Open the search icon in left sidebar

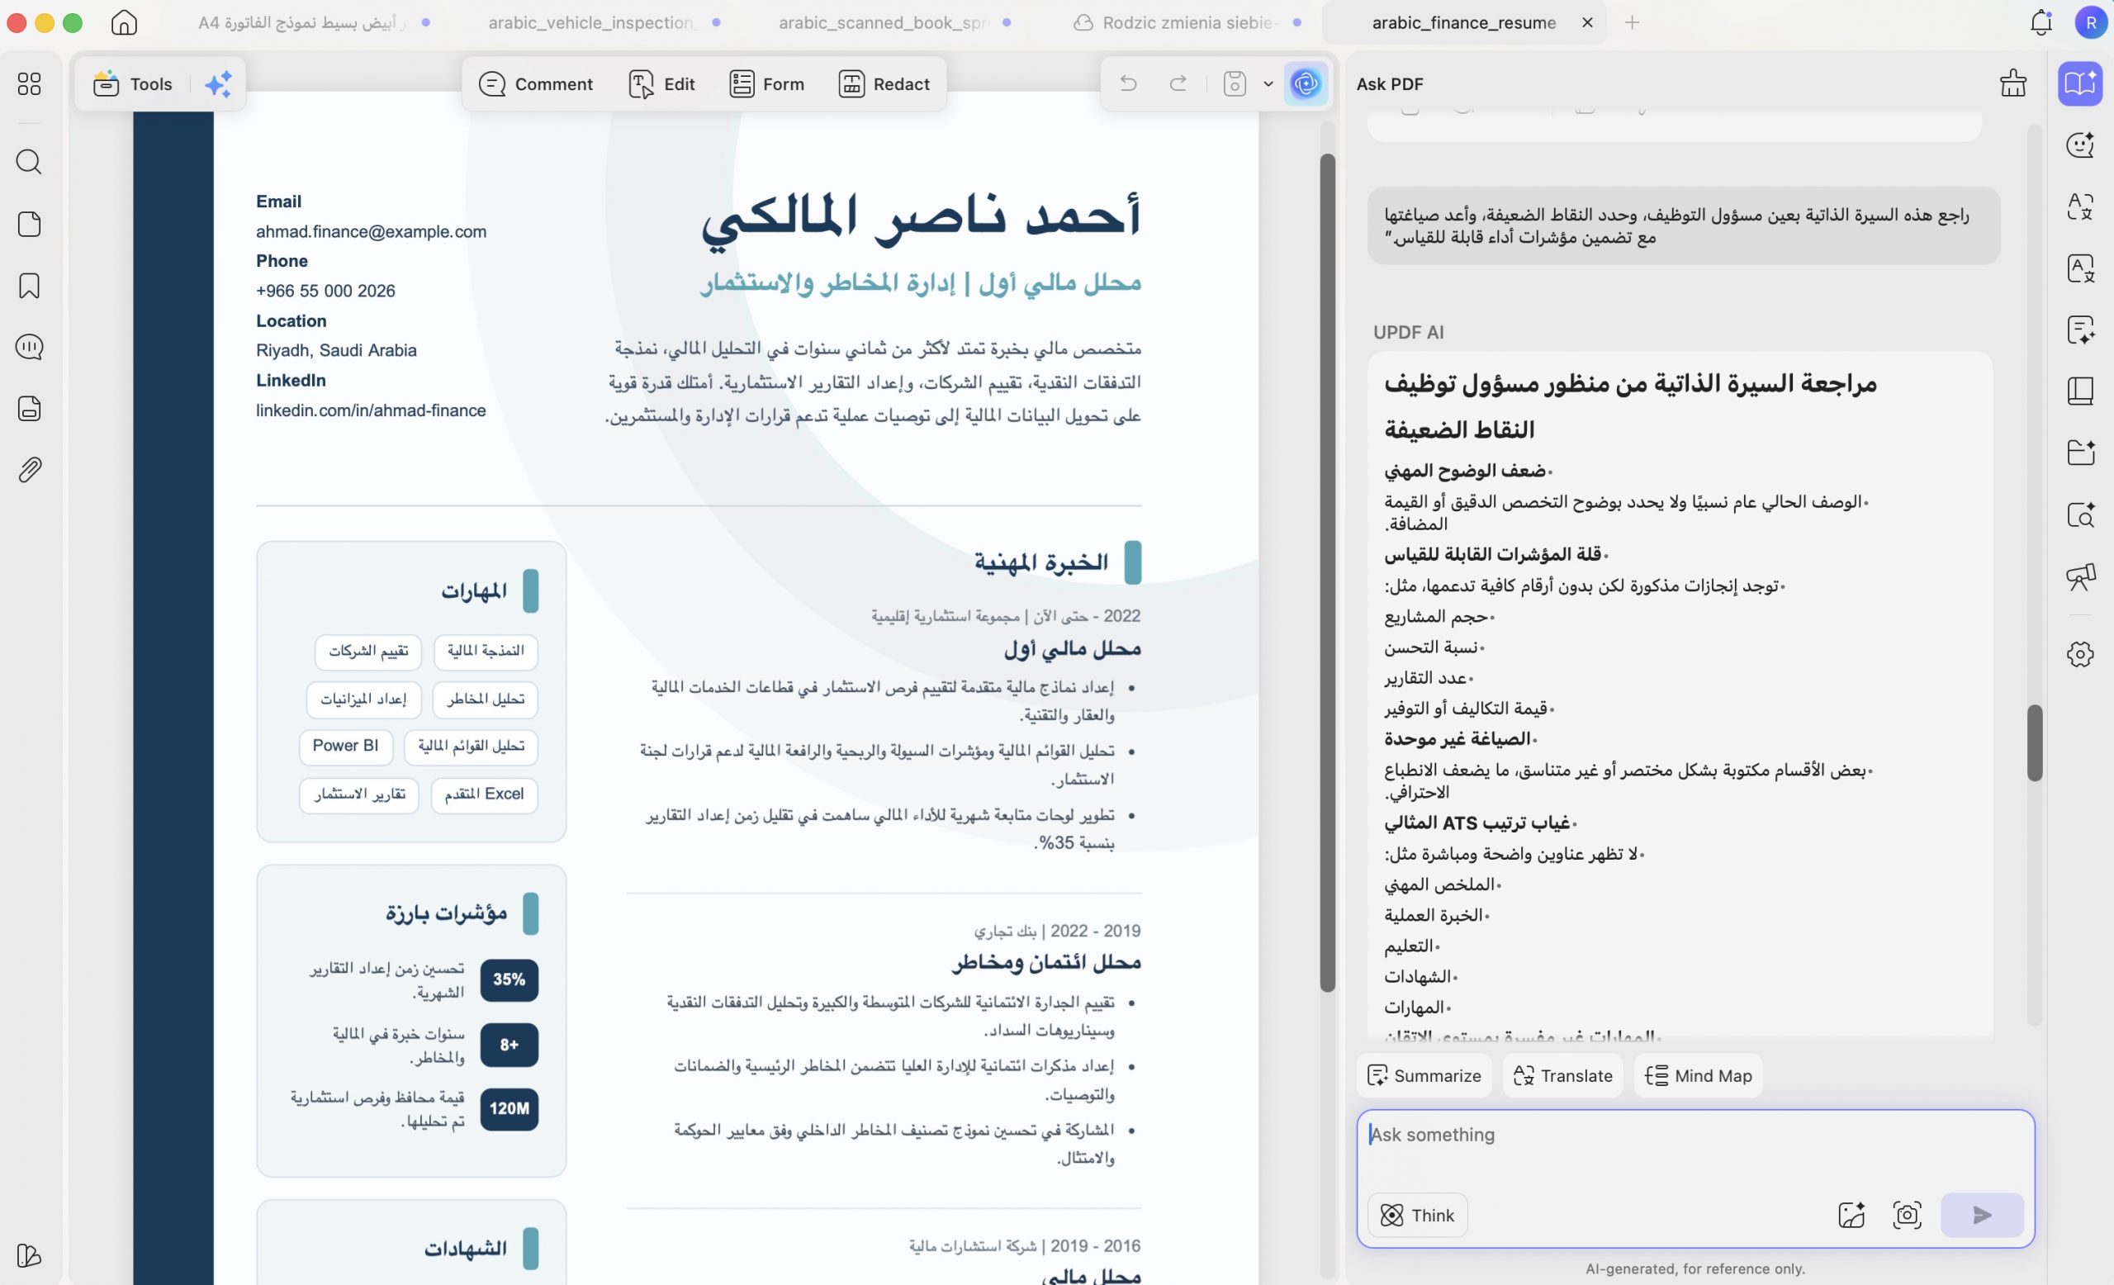click(29, 161)
